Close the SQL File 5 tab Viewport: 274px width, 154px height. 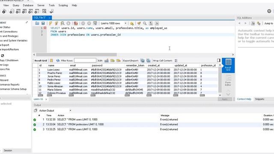(x=50, y=18)
